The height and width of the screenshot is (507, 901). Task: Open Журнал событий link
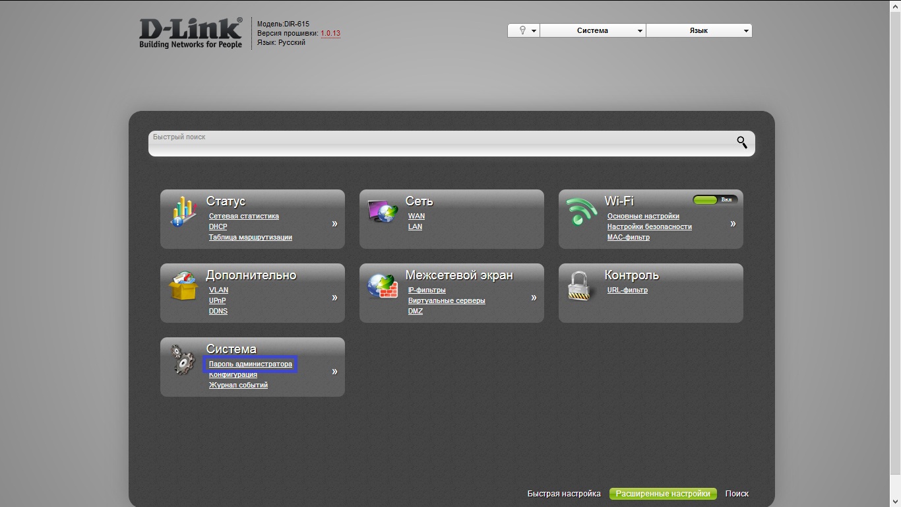click(x=238, y=386)
